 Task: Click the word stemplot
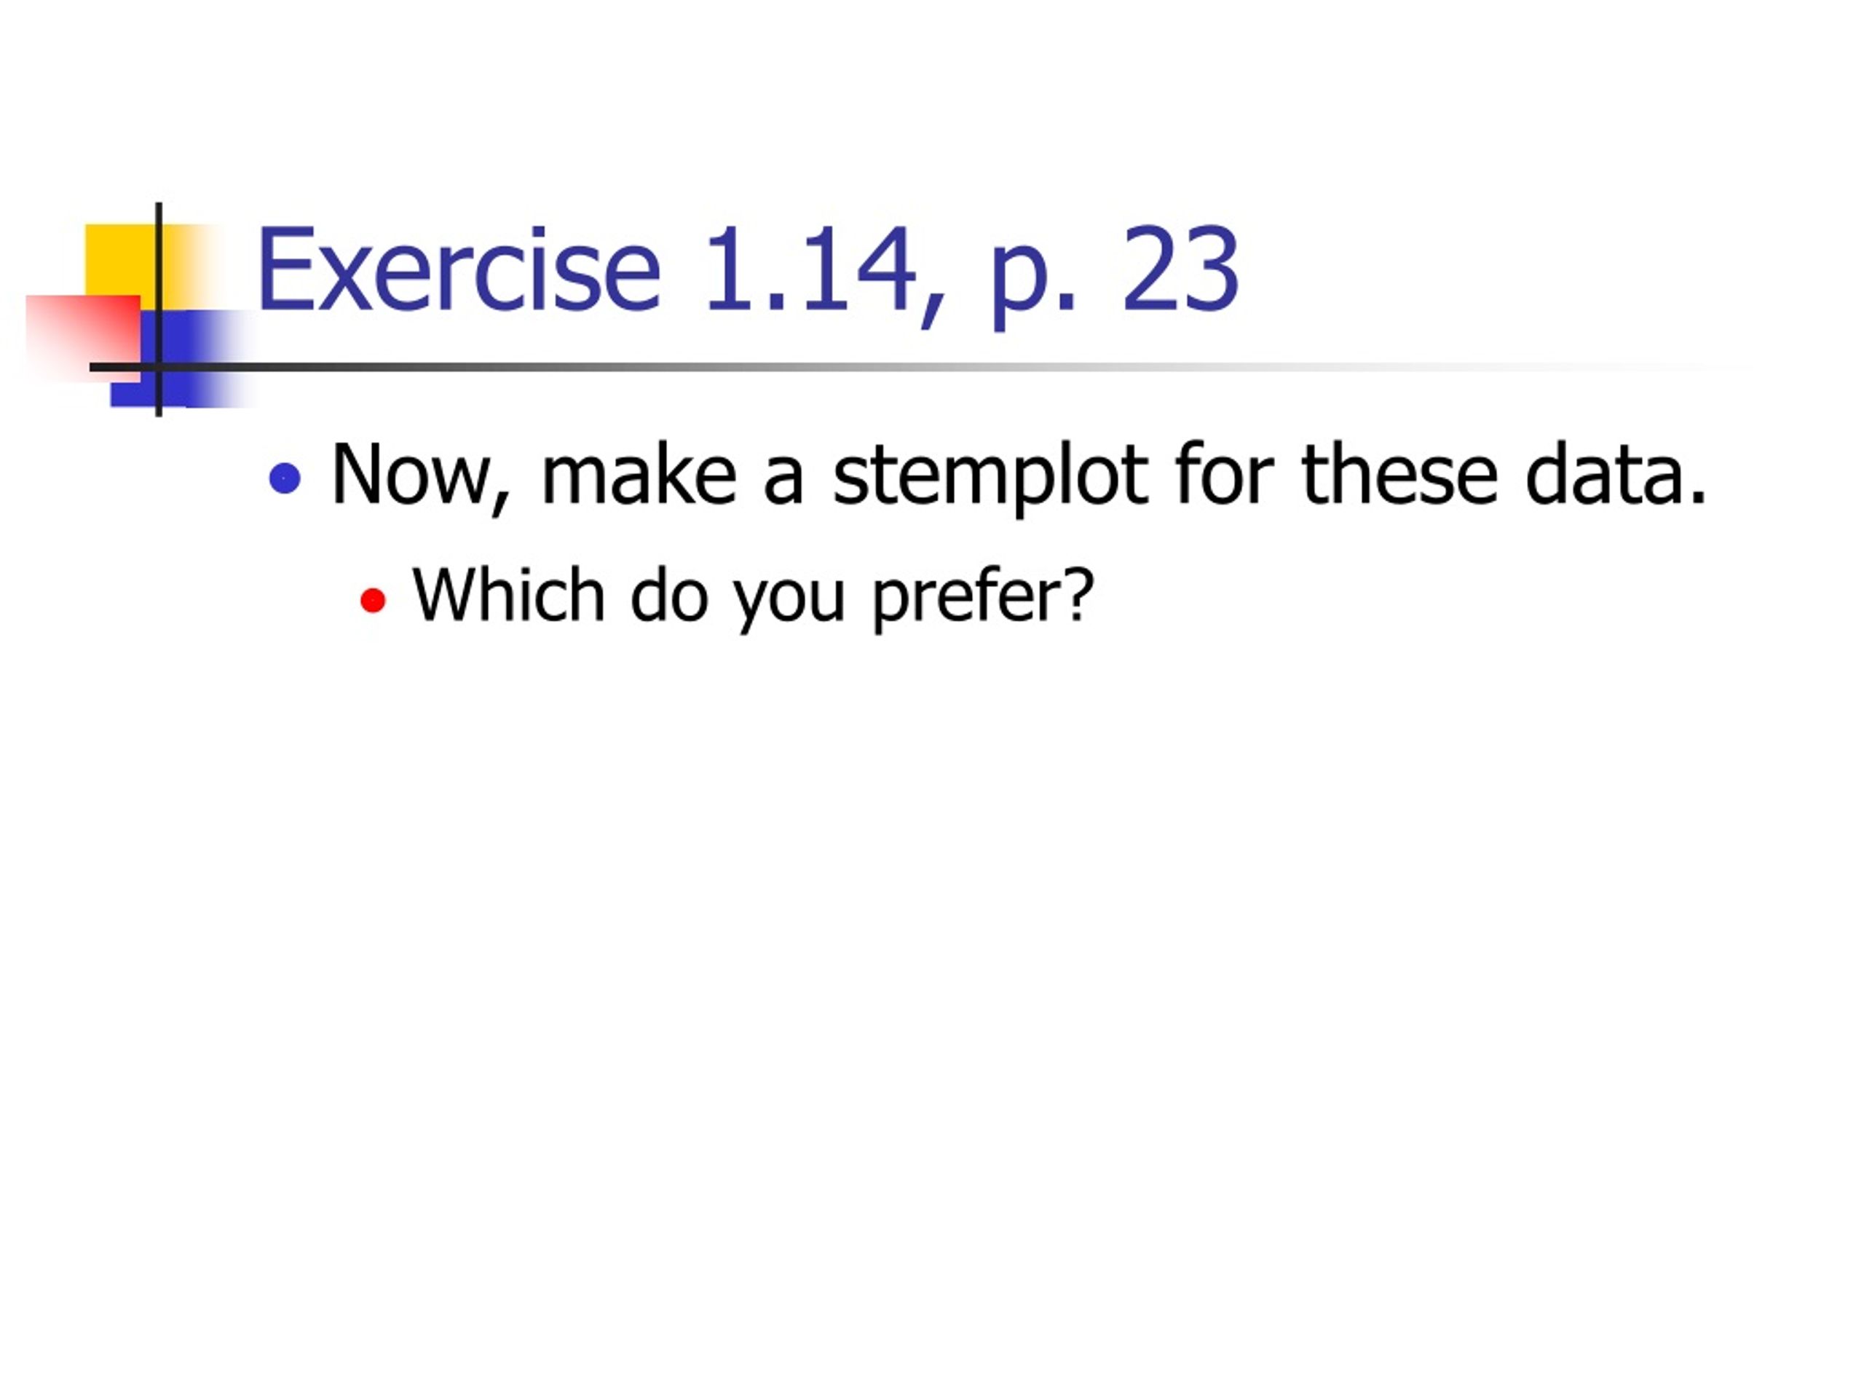[x=990, y=477]
